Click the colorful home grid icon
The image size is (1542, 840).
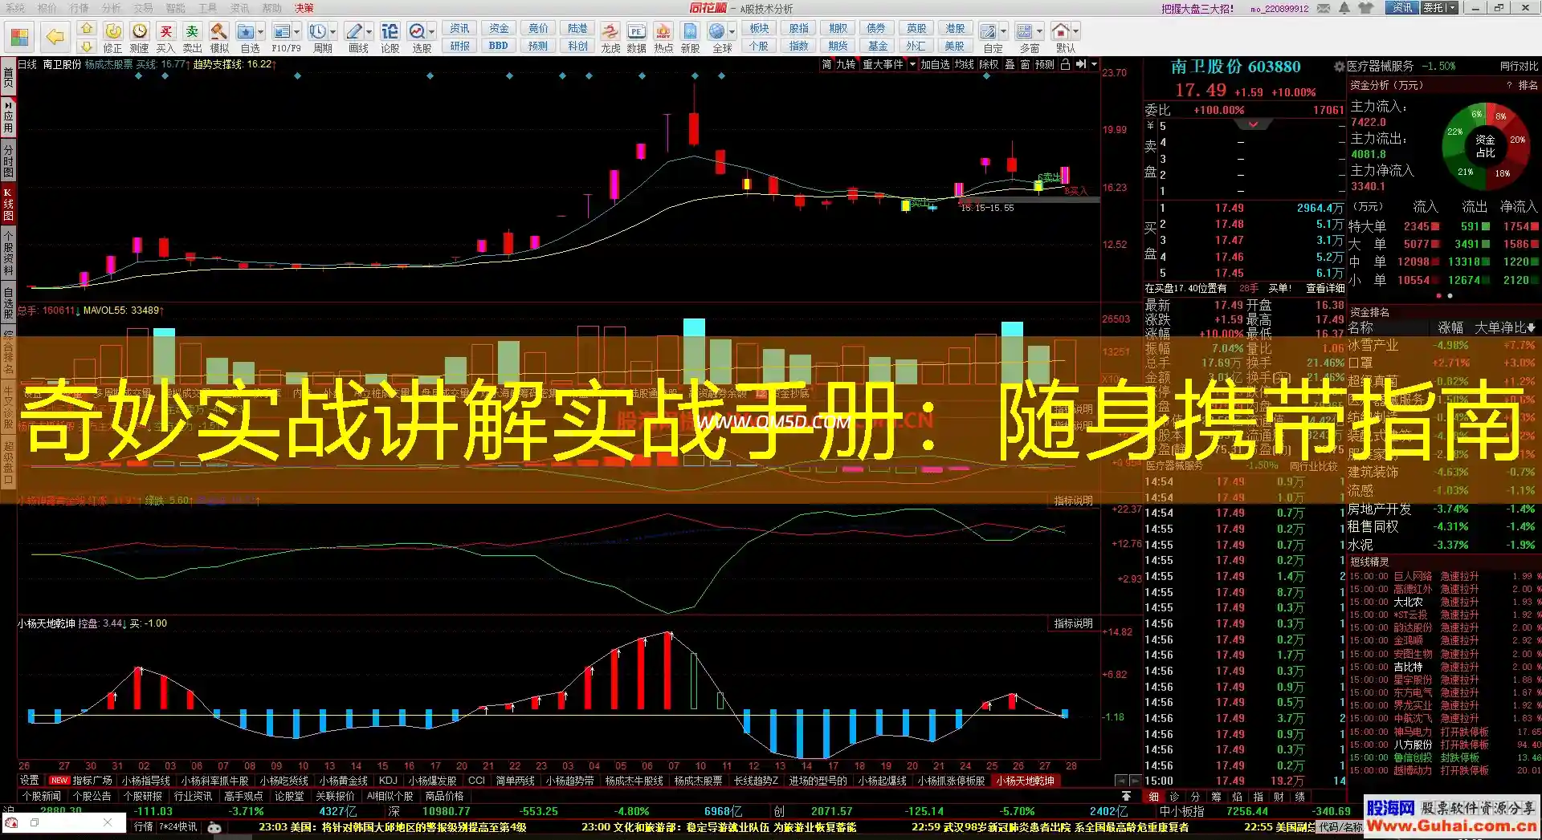click(x=19, y=37)
